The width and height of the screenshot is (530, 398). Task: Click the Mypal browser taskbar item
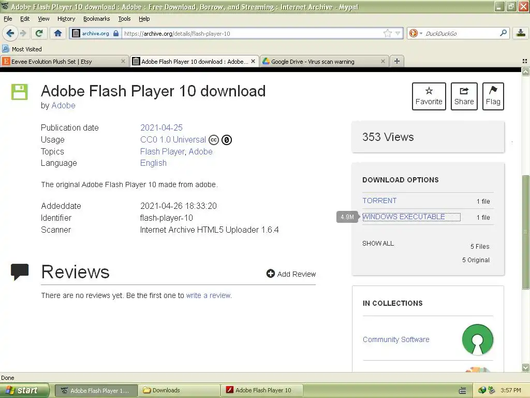point(96,390)
